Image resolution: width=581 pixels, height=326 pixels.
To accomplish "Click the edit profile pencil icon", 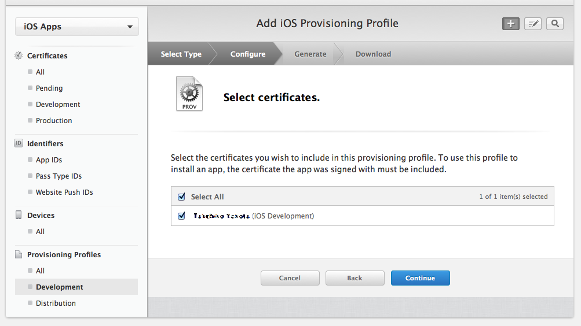I will (533, 24).
